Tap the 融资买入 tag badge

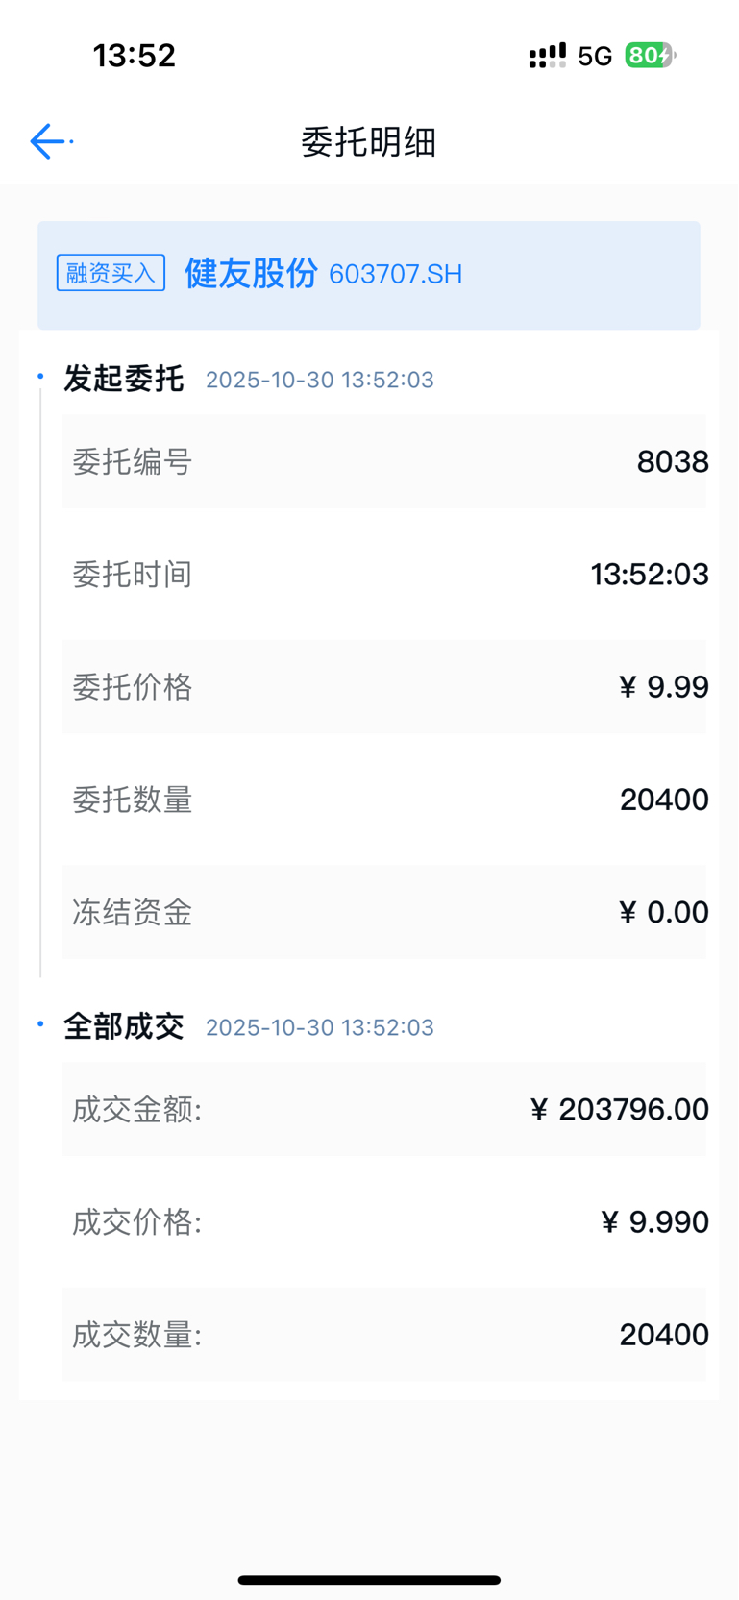[111, 273]
